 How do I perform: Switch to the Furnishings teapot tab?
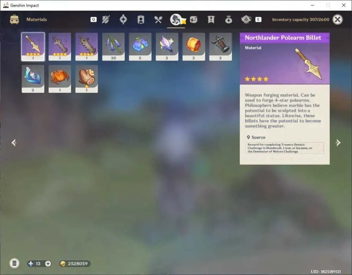click(x=246, y=19)
